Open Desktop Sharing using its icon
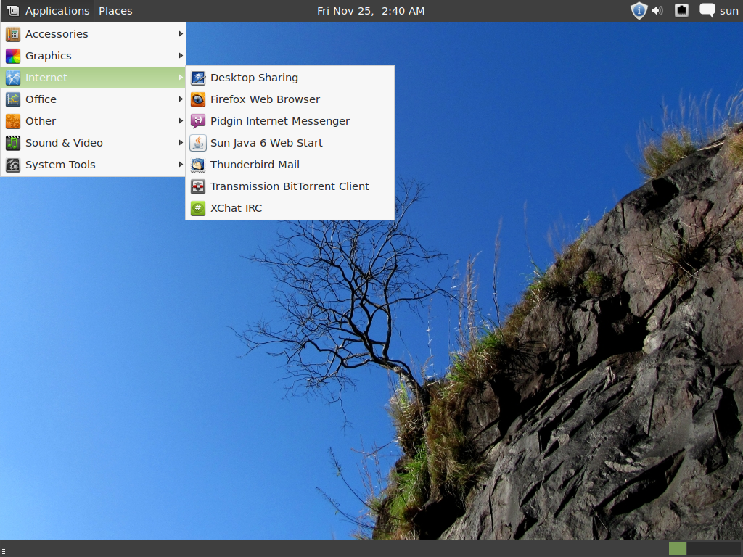 (x=197, y=78)
